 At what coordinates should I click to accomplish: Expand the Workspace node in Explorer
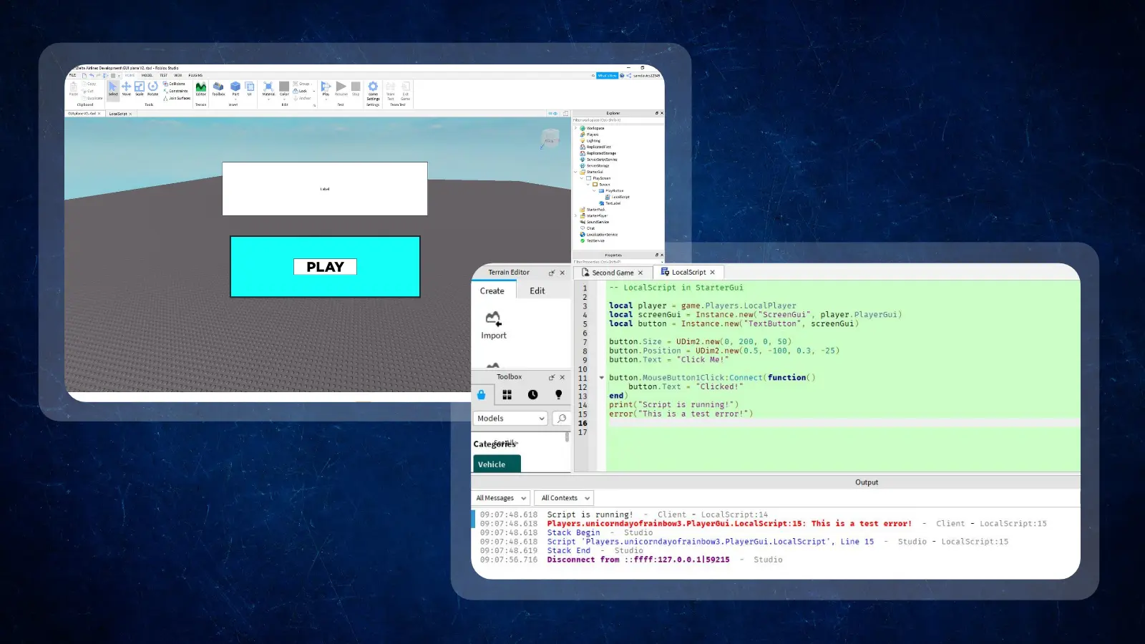pos(575,128)
